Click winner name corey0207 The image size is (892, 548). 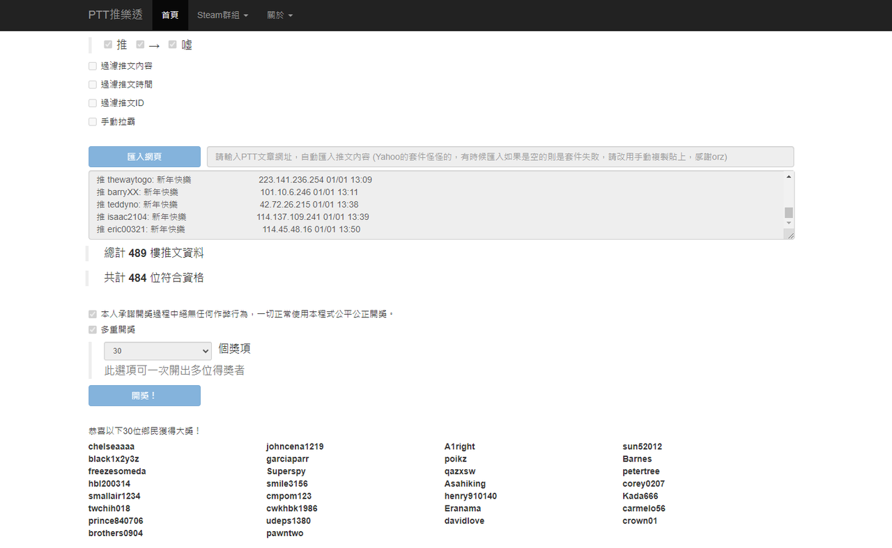click(644, 484)
